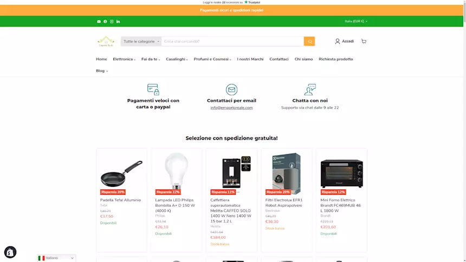This screenshot has height=262, width=466.
Task: Click Risparmia 11% badge
Action: tap(223, 192)
